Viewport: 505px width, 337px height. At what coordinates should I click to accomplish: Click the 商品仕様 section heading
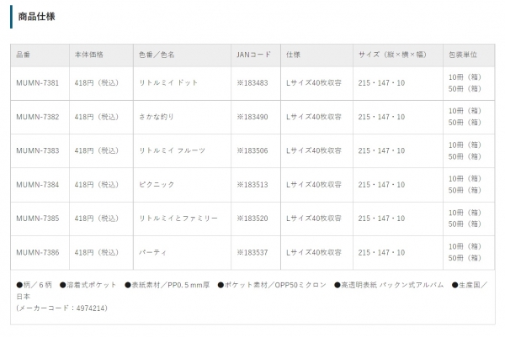click(36, 17)
